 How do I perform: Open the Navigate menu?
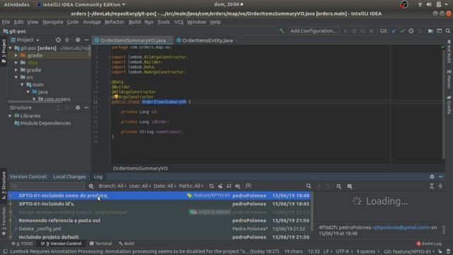coord(53,22)
